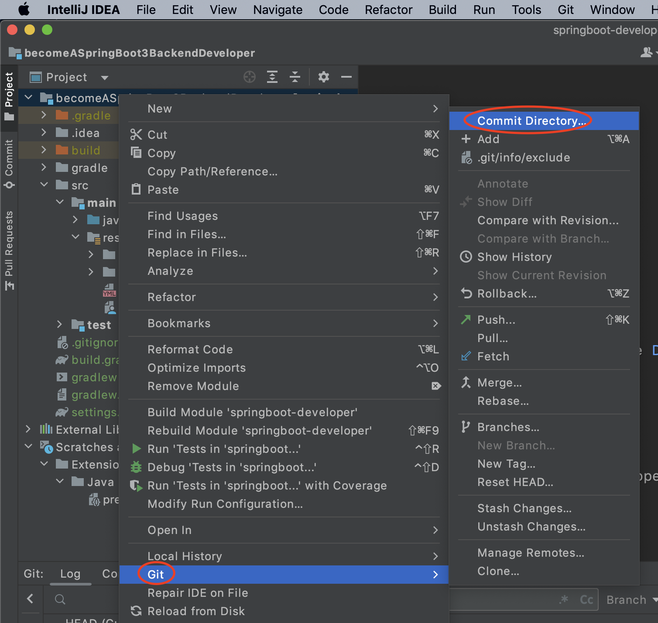The image size is (658, 623).
Task: Open the Bookmarks submenu
Action: [284, 323]
